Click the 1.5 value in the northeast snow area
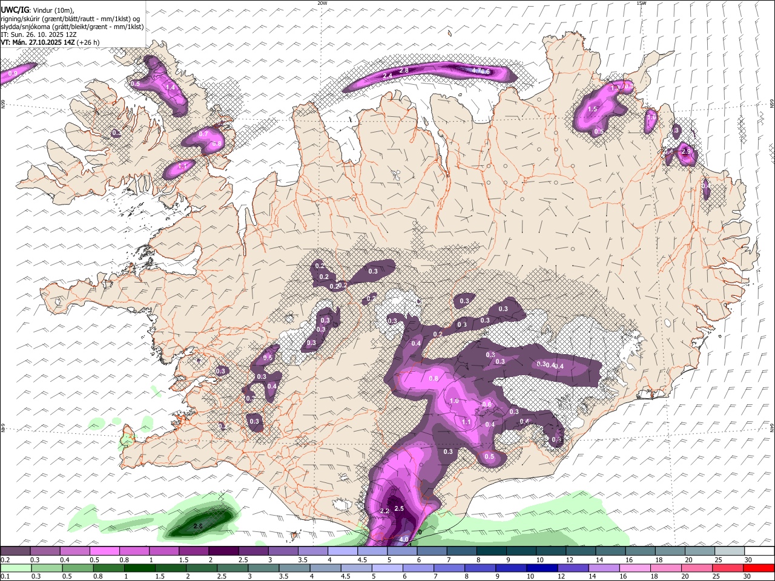Image resolution: width=775 pixels, height=581 pixels. (x=593, y=110)
